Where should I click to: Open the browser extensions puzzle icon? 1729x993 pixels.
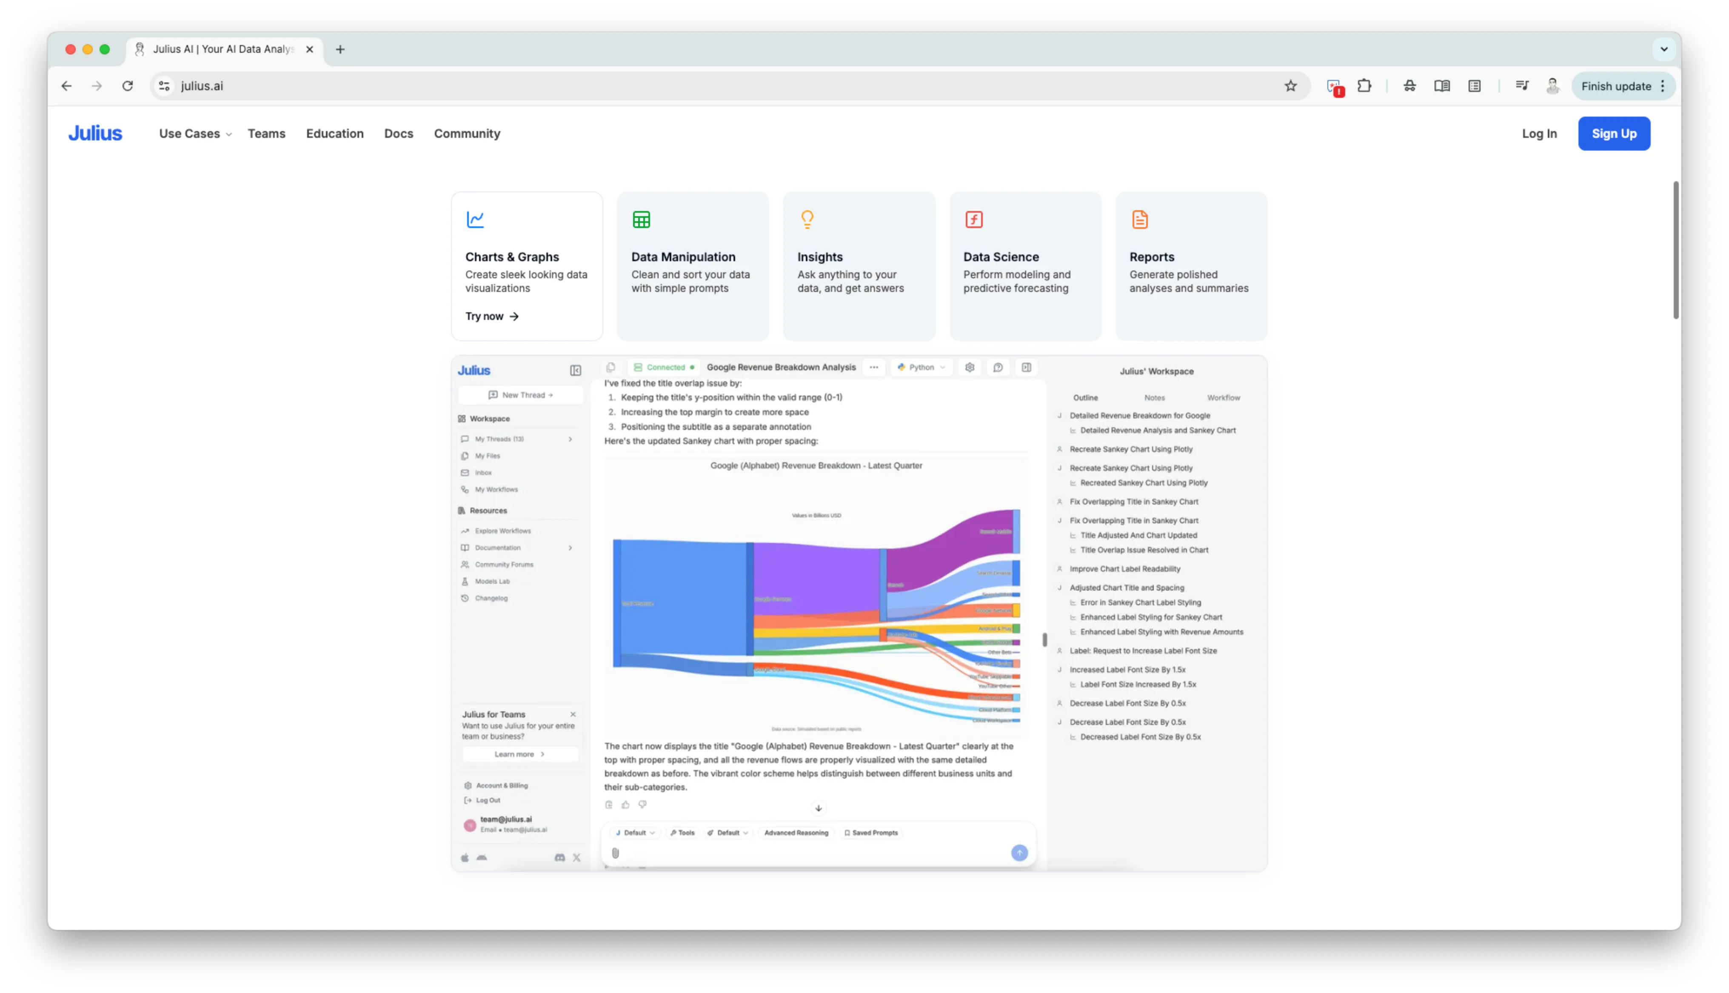click(x=1364, y=86)
